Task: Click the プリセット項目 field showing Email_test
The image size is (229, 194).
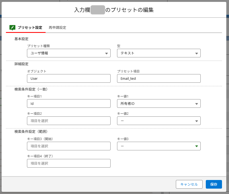Action: (159, 78)
